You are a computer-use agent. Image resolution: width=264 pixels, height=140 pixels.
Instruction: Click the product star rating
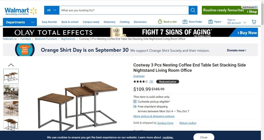141,82
